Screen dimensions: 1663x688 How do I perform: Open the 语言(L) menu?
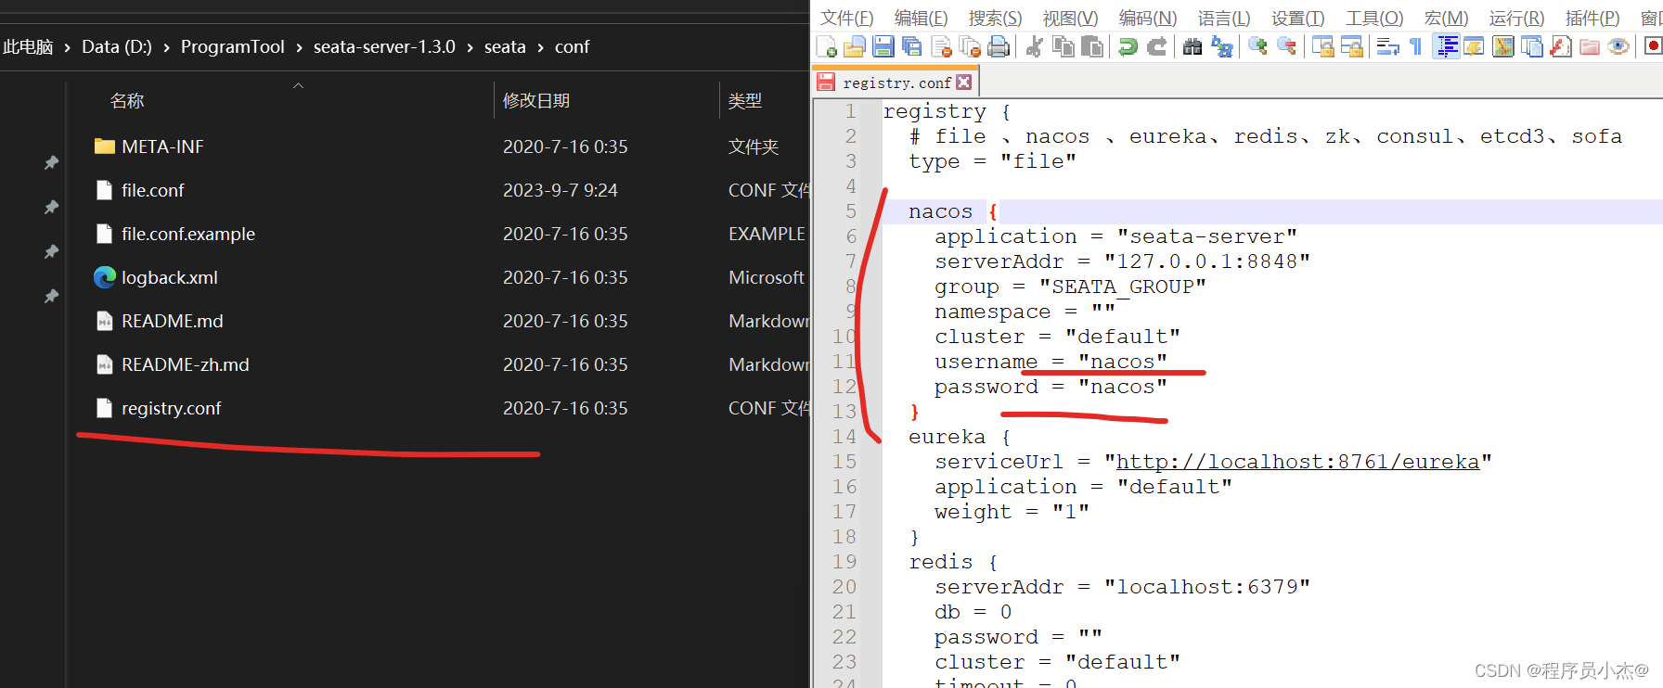coord(1223,18)
